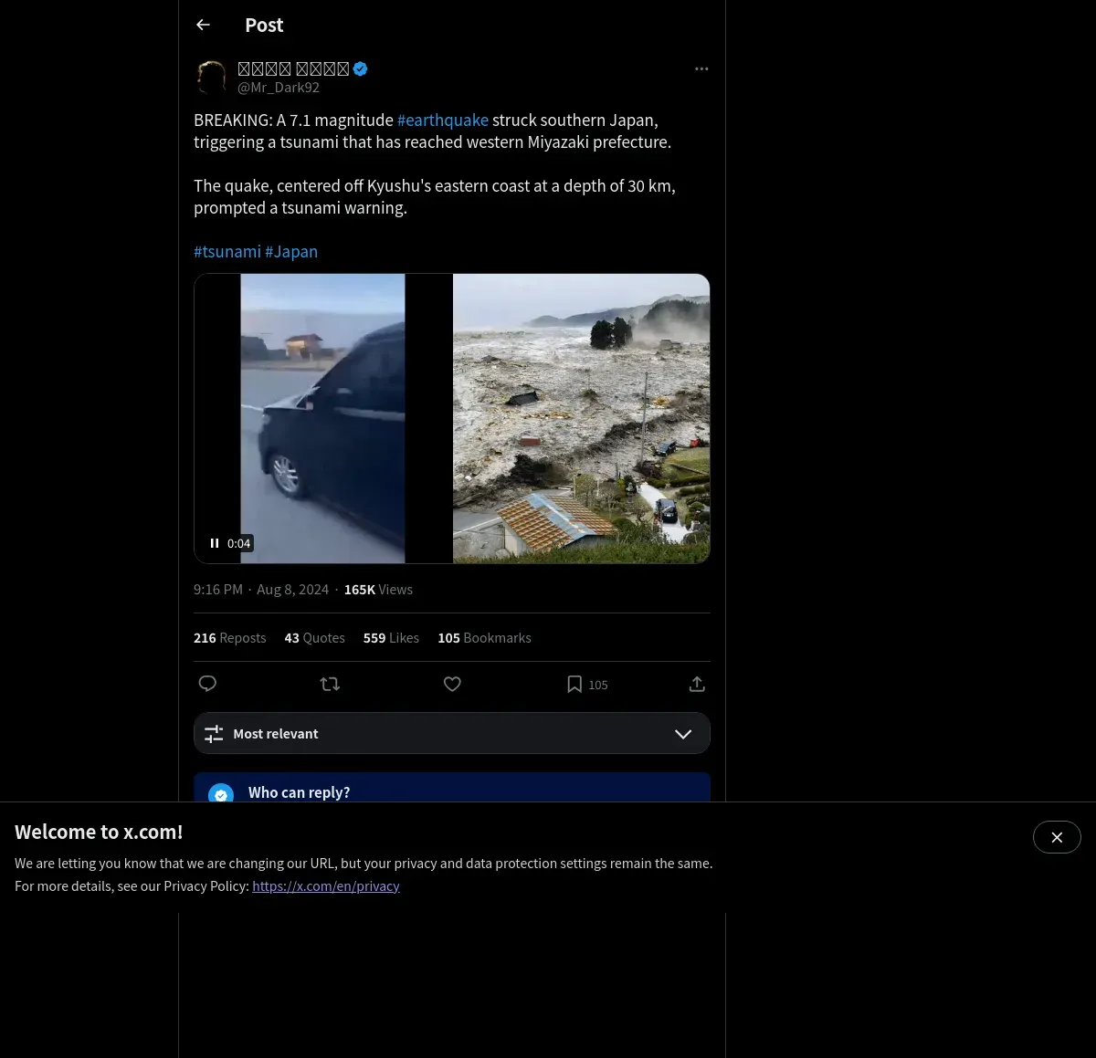The height and width of the screenshot is (1058, 1096).
Task: View the 559 Likes list
Action: (x=391, y=638)
